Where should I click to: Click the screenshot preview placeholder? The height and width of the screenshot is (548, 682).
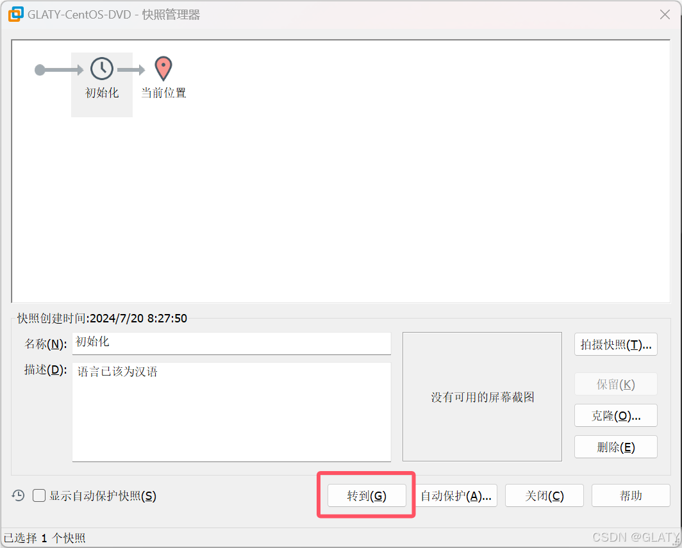coord(482,397)
